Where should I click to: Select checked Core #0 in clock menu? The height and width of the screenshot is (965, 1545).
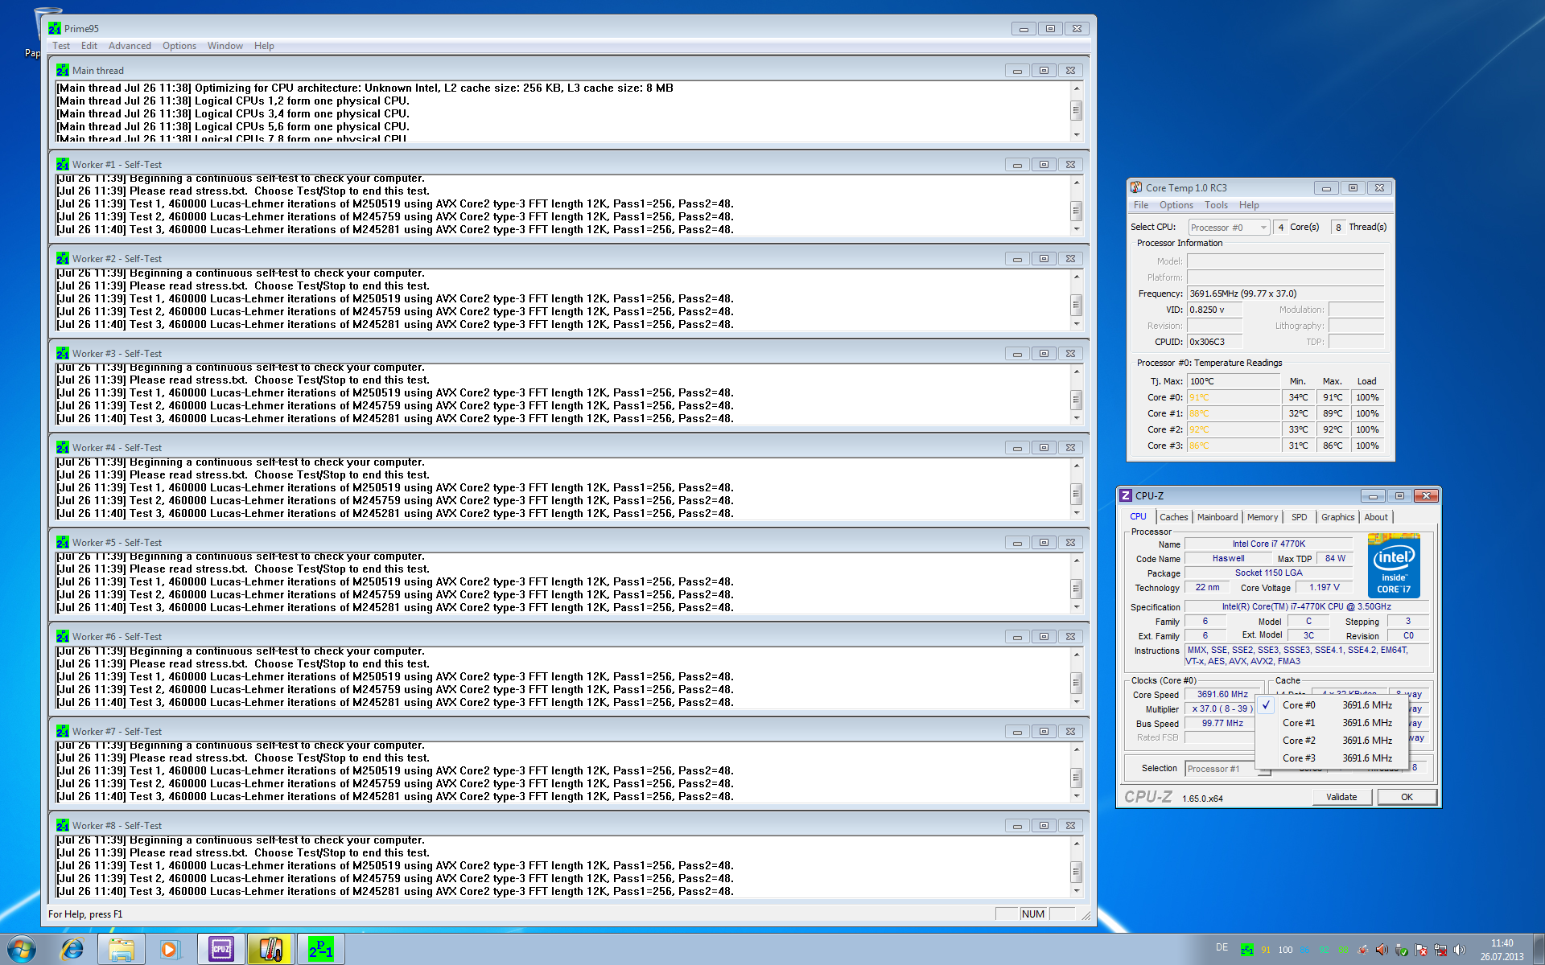tap(1298, 705)
